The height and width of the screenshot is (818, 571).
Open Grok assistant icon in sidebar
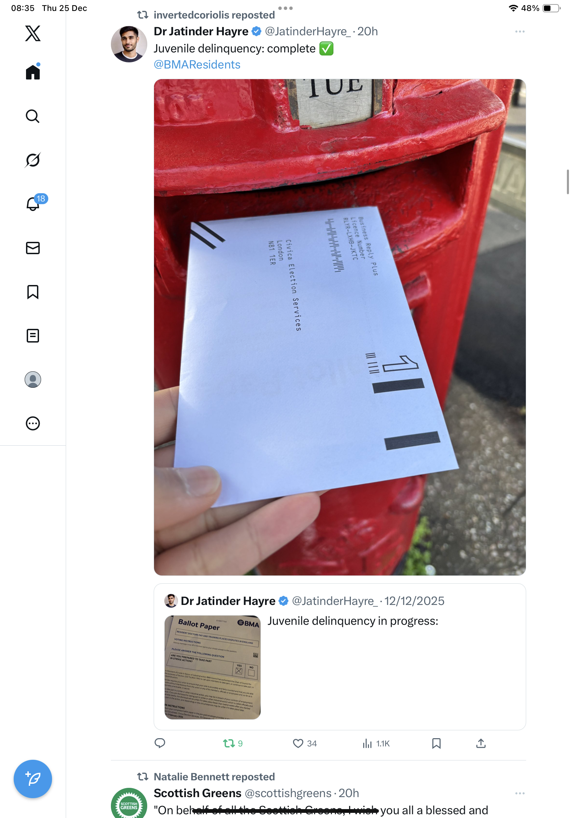pos(33,160)
